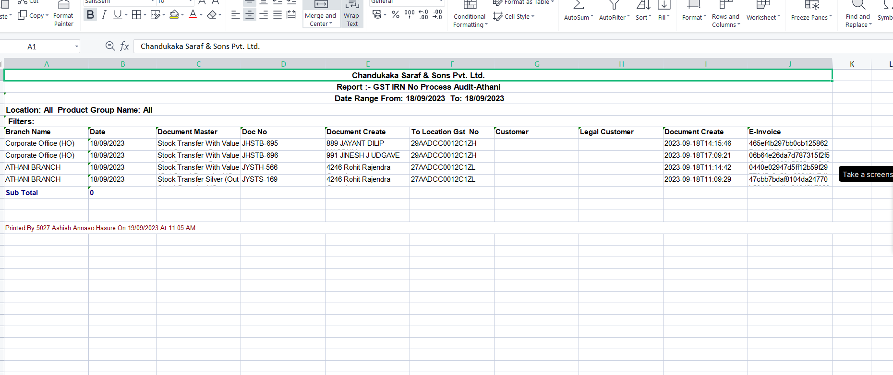This screenshot has width=893, height=375.
Task: Expand the Name Box dropdown arrow
Action: click(x=76, y=47)
